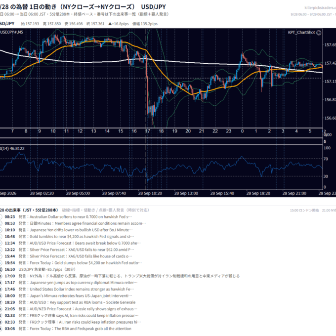Click the 28 Sep 07:40 date label

[114, 193]
